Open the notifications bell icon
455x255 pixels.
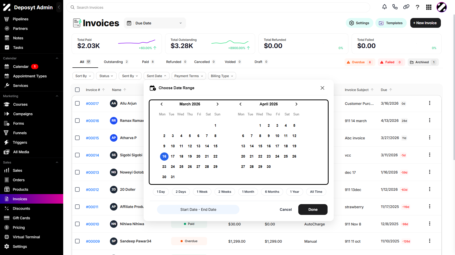pyautogui.click(x=384, y=7)
